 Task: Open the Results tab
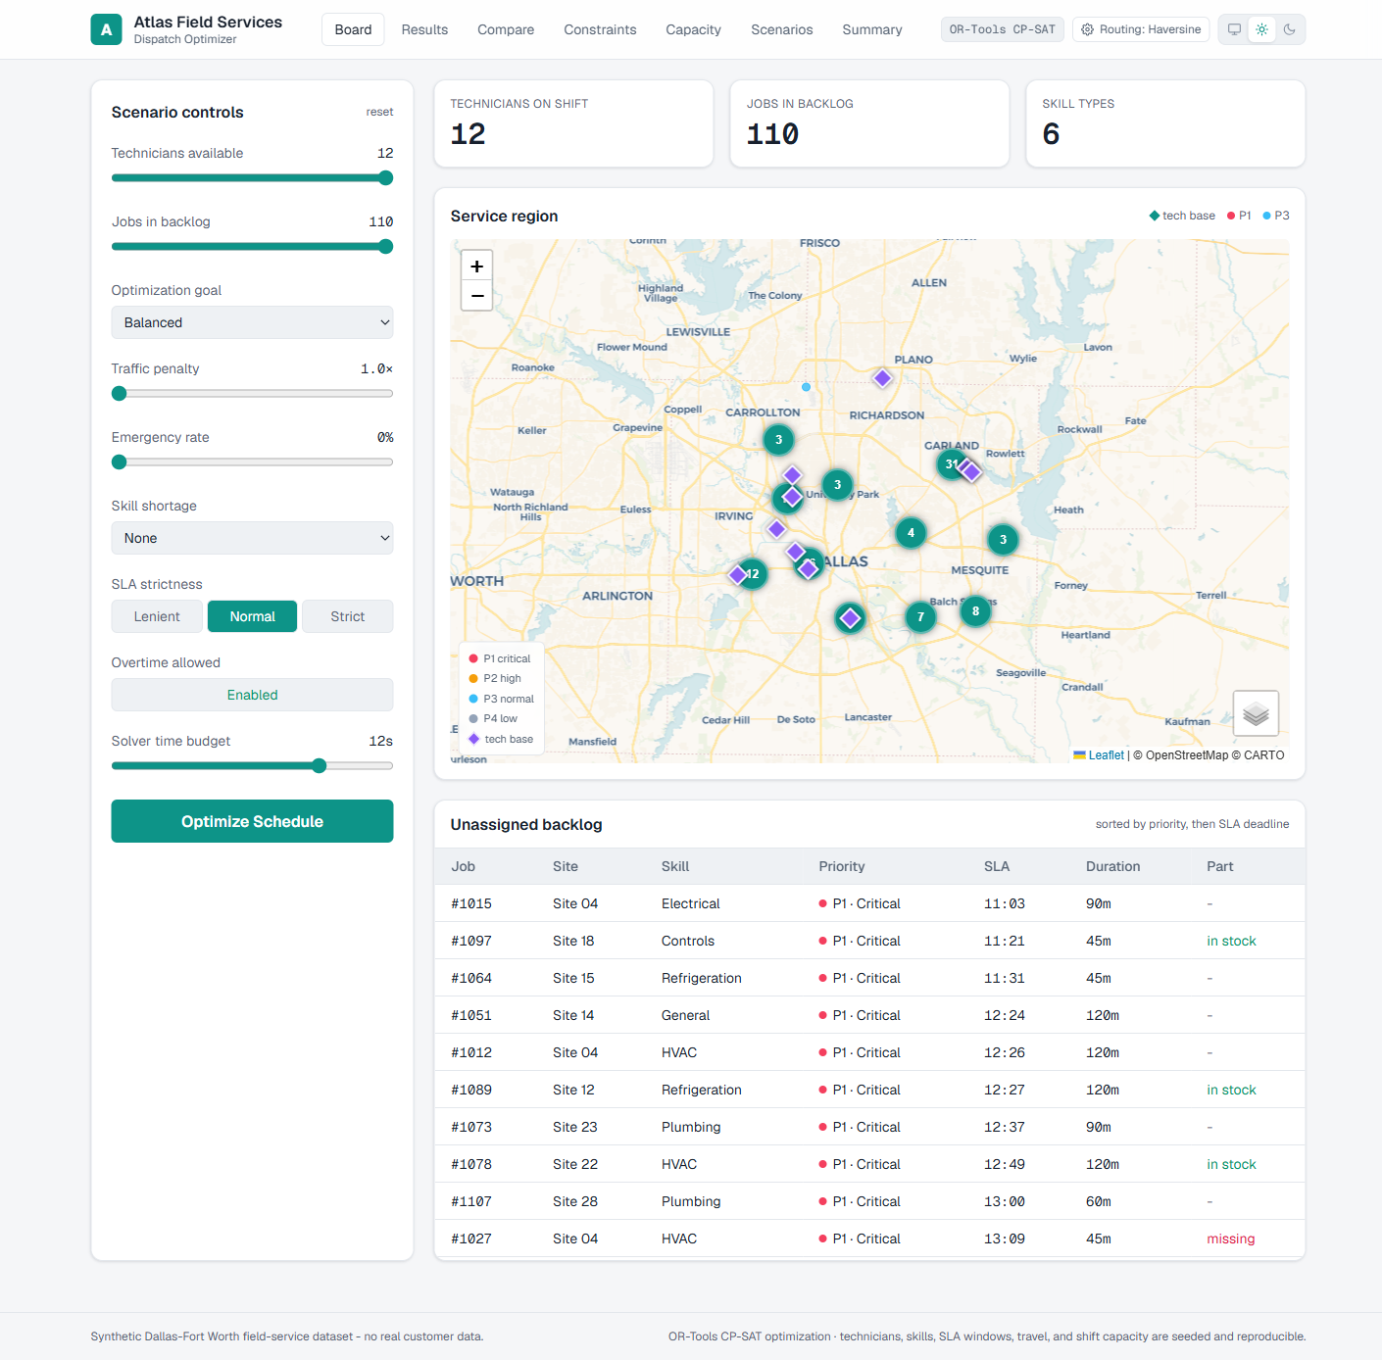(424, 29)
